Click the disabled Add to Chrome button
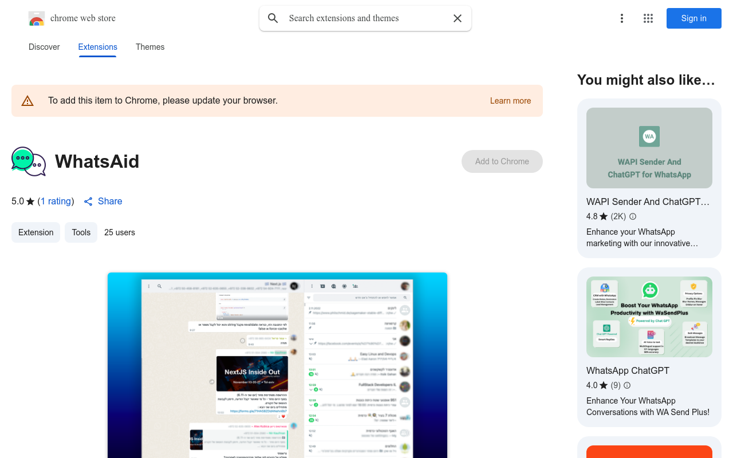Image resolution: width=733 pixels, height=458 pixels. (x=502, y=161)
